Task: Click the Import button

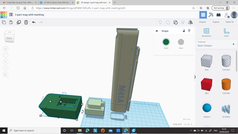Action: 202,22
